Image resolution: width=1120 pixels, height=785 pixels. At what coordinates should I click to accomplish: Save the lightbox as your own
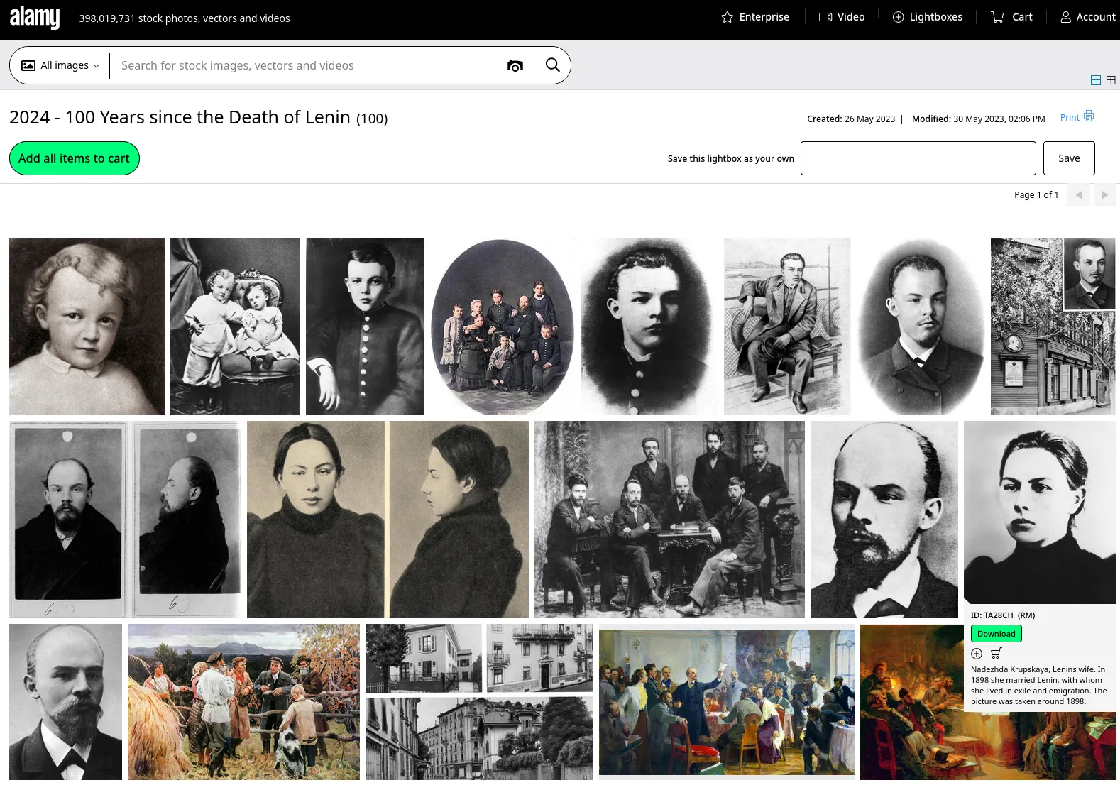[x=1069, y=158]
